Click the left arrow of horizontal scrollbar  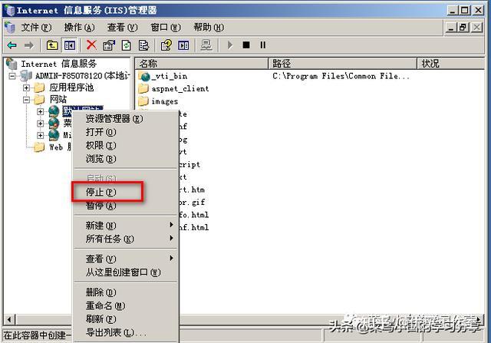click(x=9, y=319)
